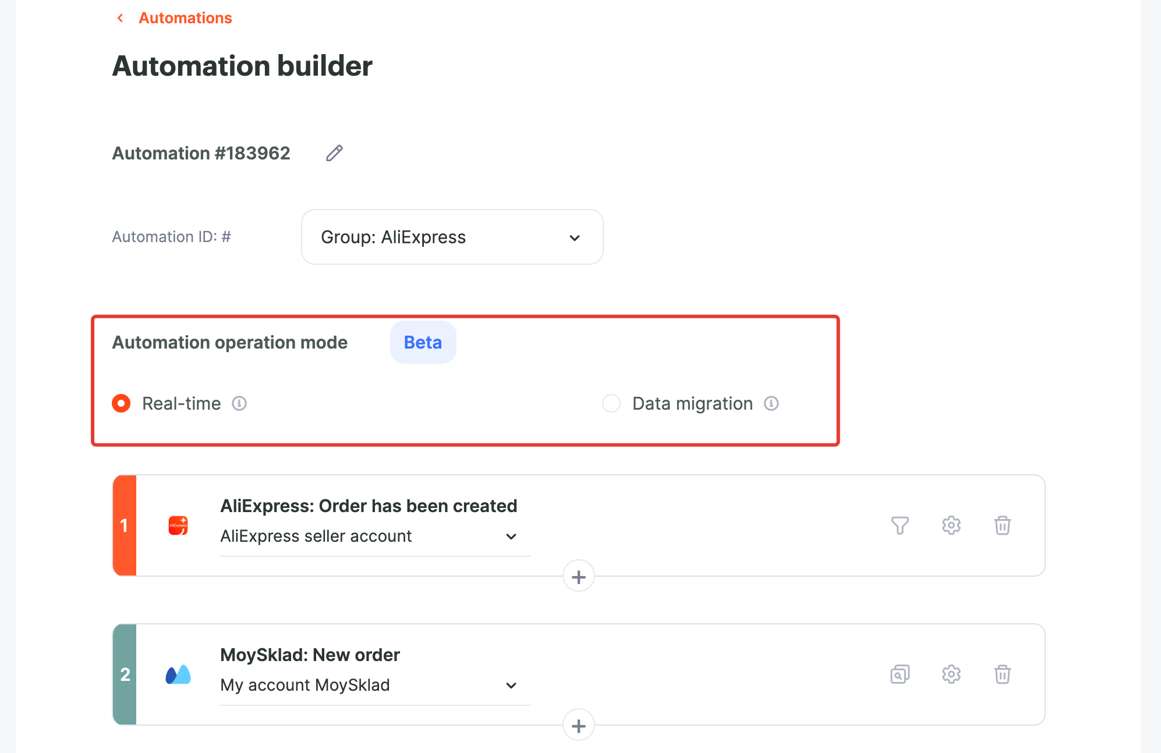
Task: Click the back chevron beside Automations
Action: 121,18
